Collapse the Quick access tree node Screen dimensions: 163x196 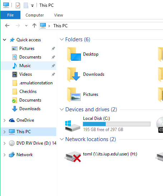tap(5, 40)
